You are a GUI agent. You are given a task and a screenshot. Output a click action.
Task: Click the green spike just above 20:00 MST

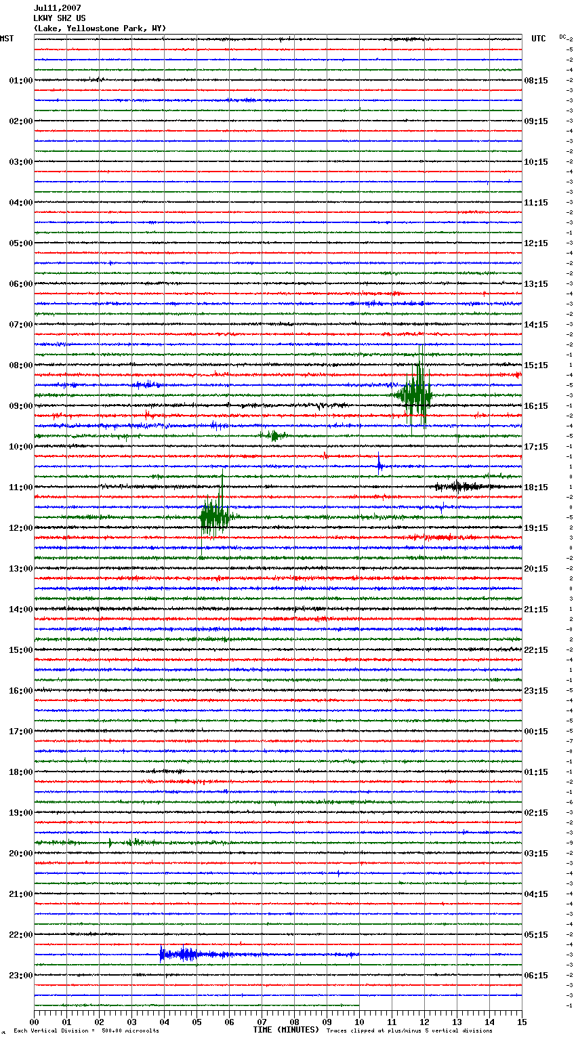coord(110,843)
